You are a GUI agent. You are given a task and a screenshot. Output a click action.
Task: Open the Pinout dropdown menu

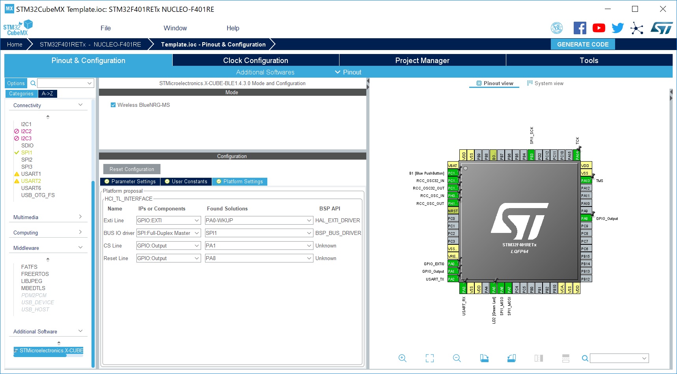click(348, 72)
